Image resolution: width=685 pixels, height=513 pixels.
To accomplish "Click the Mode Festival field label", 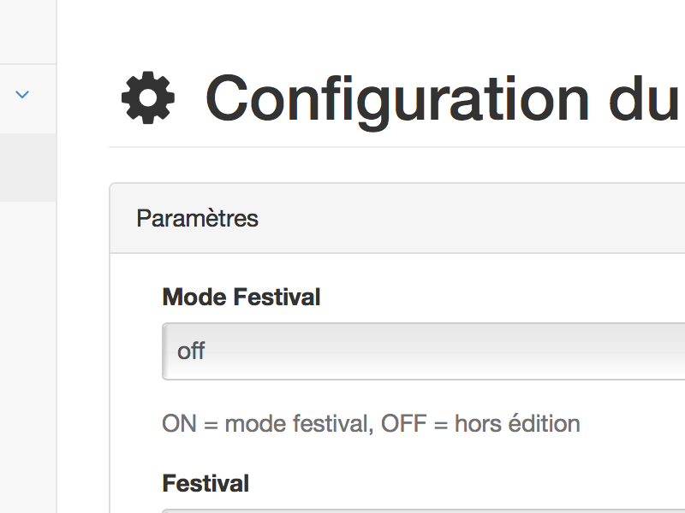I will (241, 297).
